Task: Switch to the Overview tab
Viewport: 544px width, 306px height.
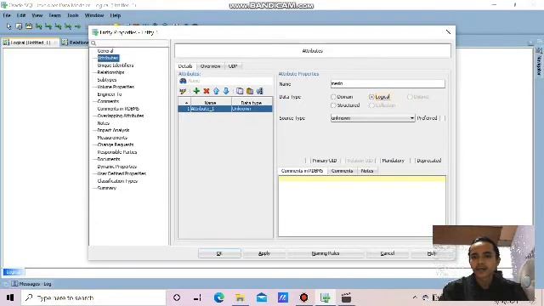Action: [210, 66]
